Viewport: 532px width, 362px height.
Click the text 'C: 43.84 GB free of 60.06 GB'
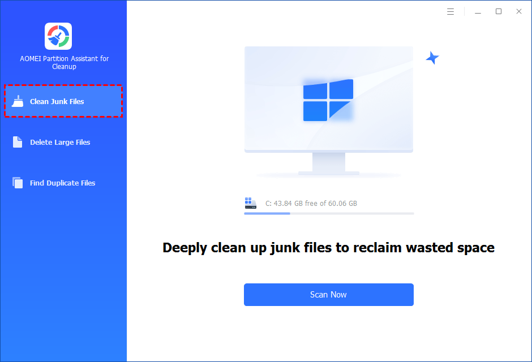[x=311, y=204]
